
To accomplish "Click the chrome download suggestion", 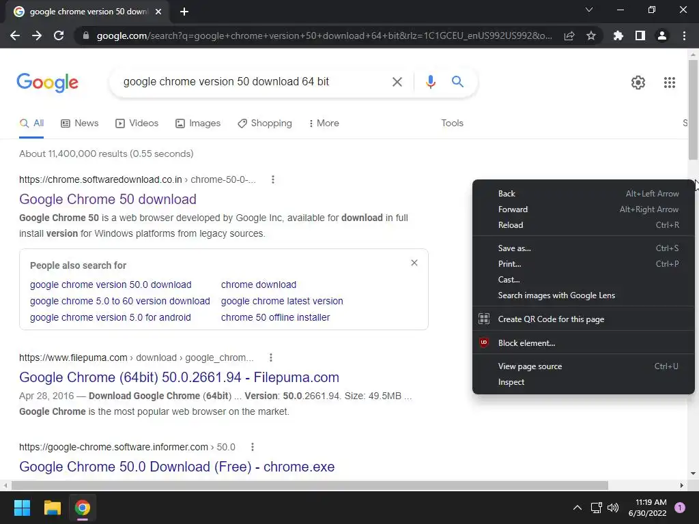I will pos(259,285).
